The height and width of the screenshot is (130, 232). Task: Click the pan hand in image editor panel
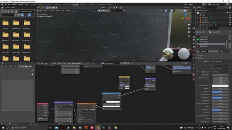coord(32,74)
